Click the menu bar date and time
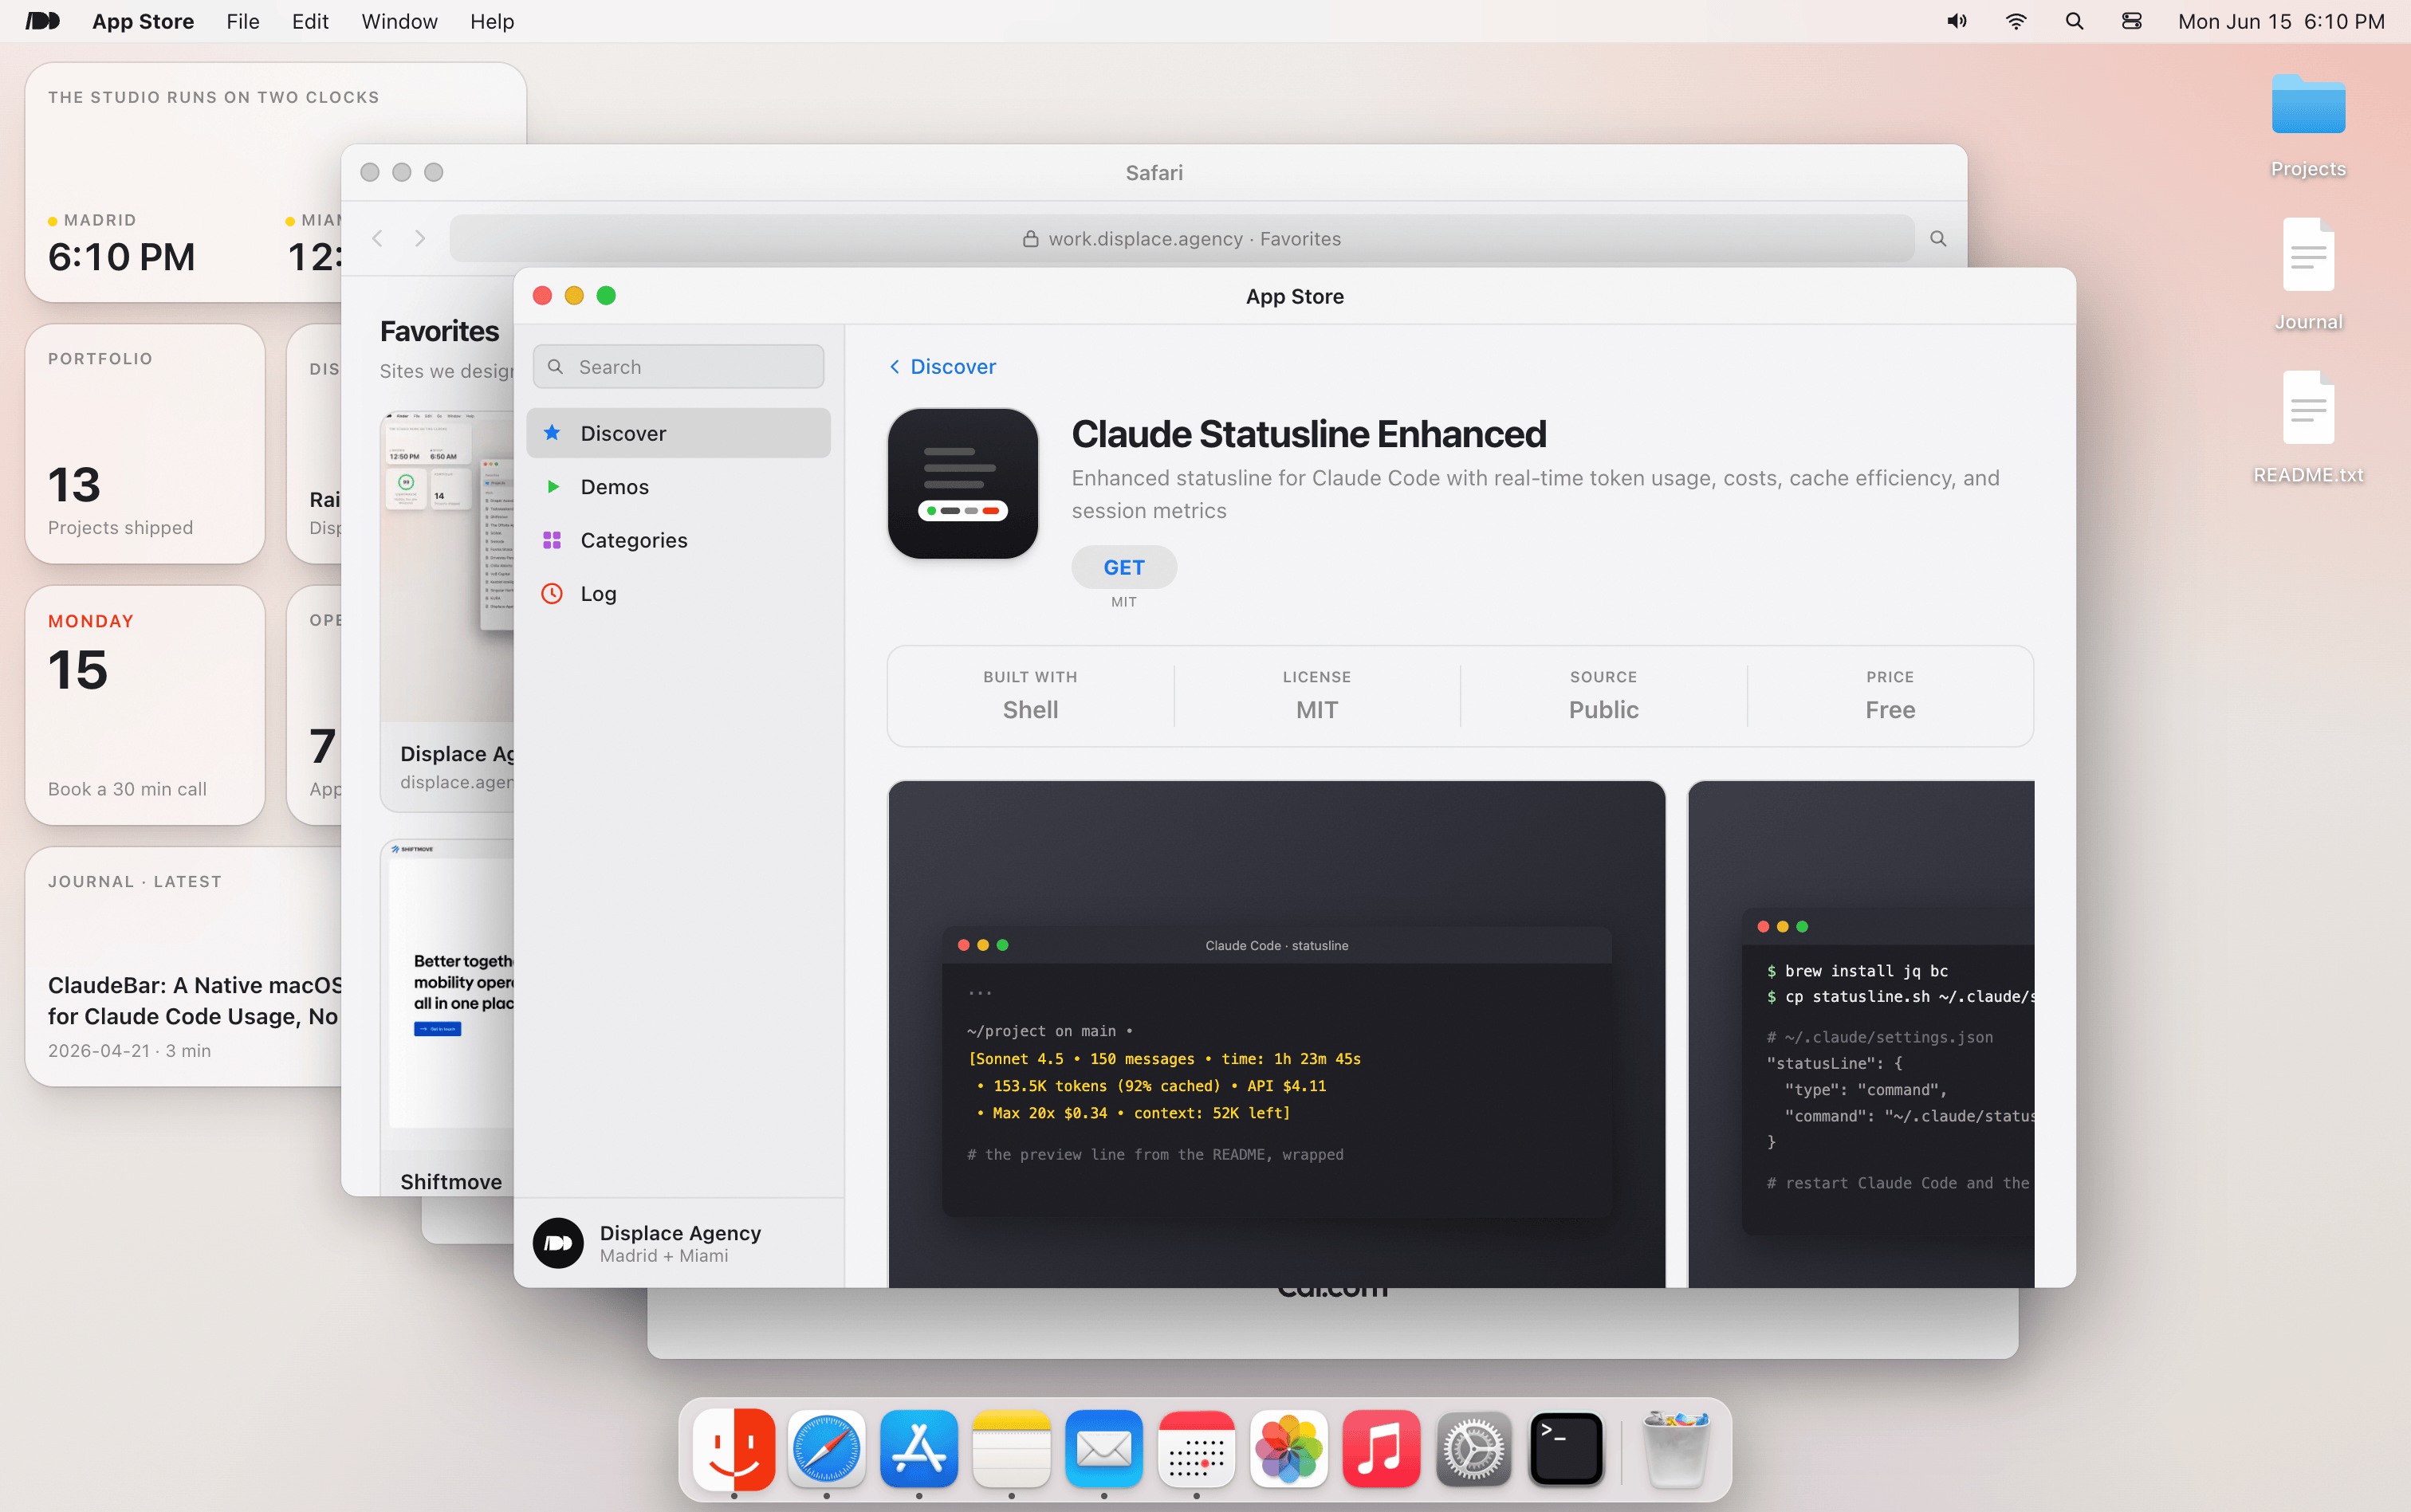This screenshot has height=1512, width=2411. [2281, 21]
